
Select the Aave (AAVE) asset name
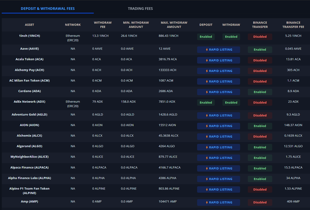click(x=29, y=49)
